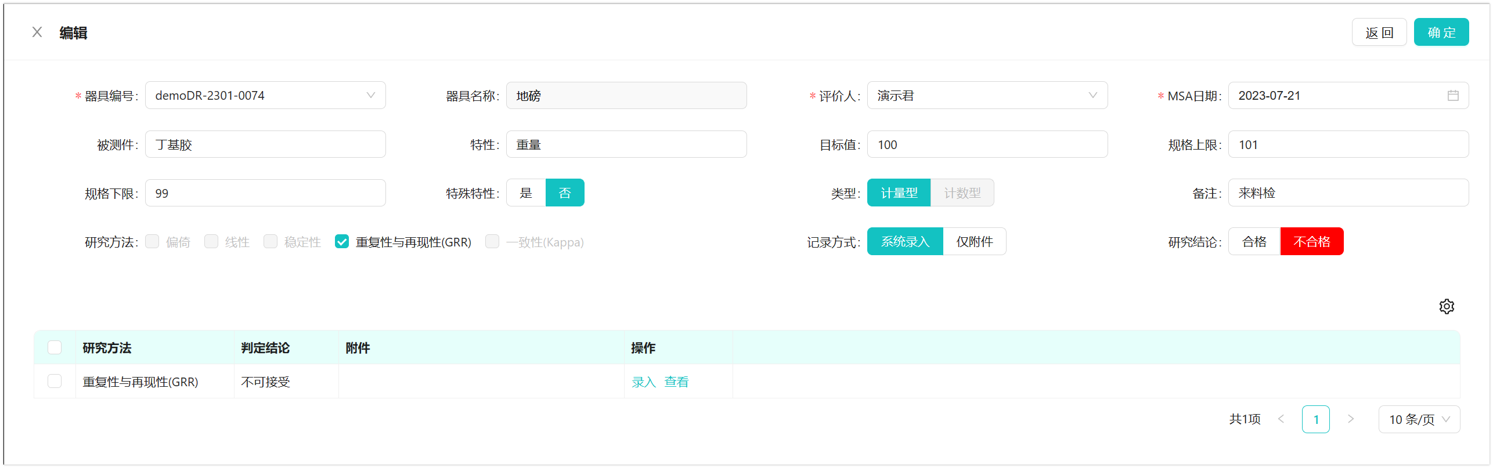Click the 备注 input field

click(1348, 193)
